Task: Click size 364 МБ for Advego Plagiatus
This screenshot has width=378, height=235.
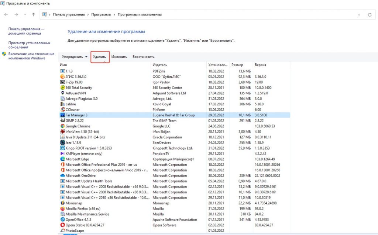Action: pos(245,99)
